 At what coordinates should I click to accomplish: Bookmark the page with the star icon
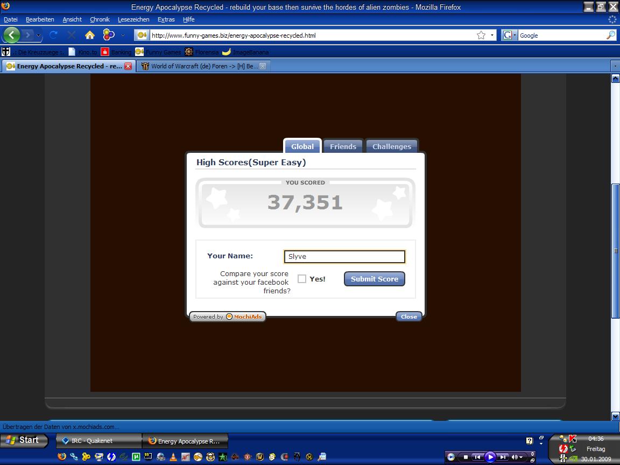click(x=481, y=35)
